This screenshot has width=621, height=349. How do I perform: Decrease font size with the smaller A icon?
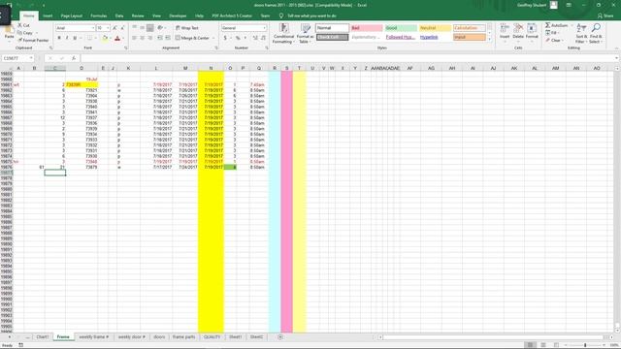point(122,28)
